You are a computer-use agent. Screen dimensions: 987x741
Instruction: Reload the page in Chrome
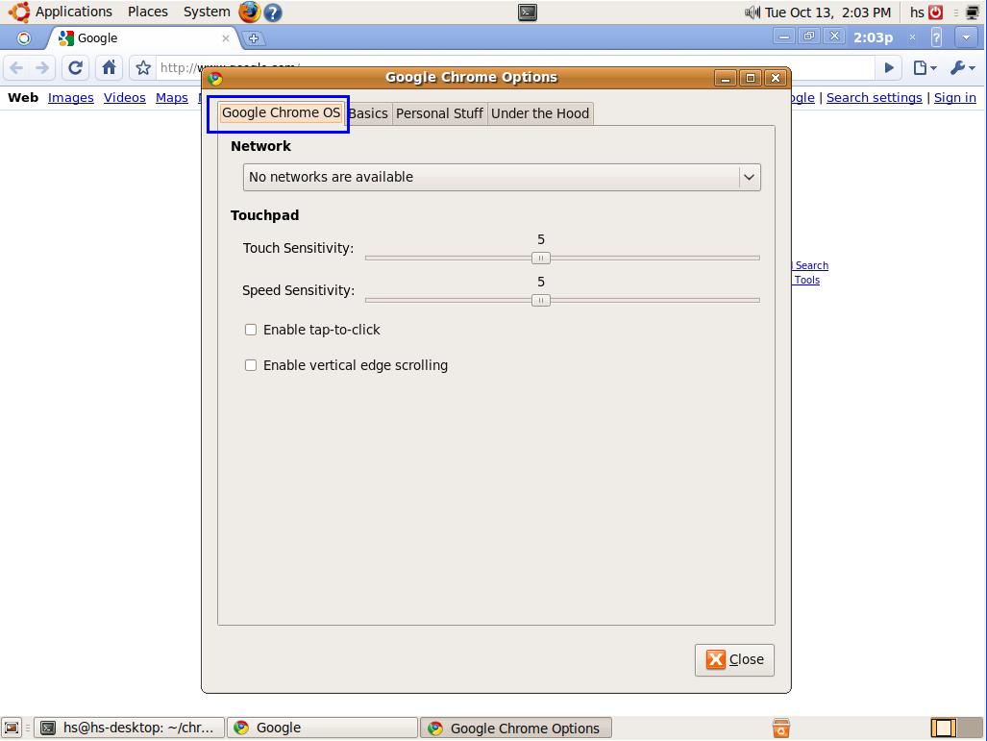(76, 67)
